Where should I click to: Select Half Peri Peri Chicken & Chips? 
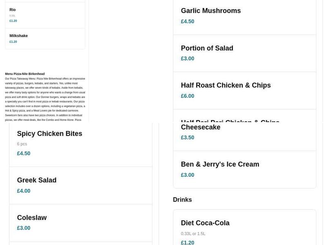click(x=230, y=121)
